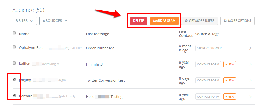Image resolution: width=268 pixels, height=105 pixels.
Task: Click the chevron on Jingjing's row
Action: click(250, 80)
